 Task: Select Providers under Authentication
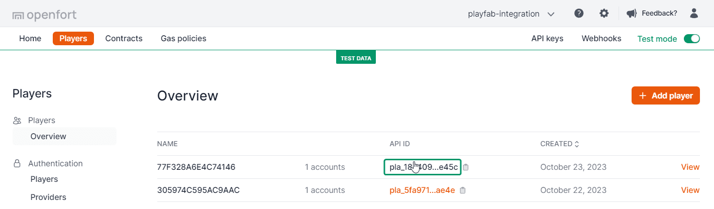[x=48, y=197]
